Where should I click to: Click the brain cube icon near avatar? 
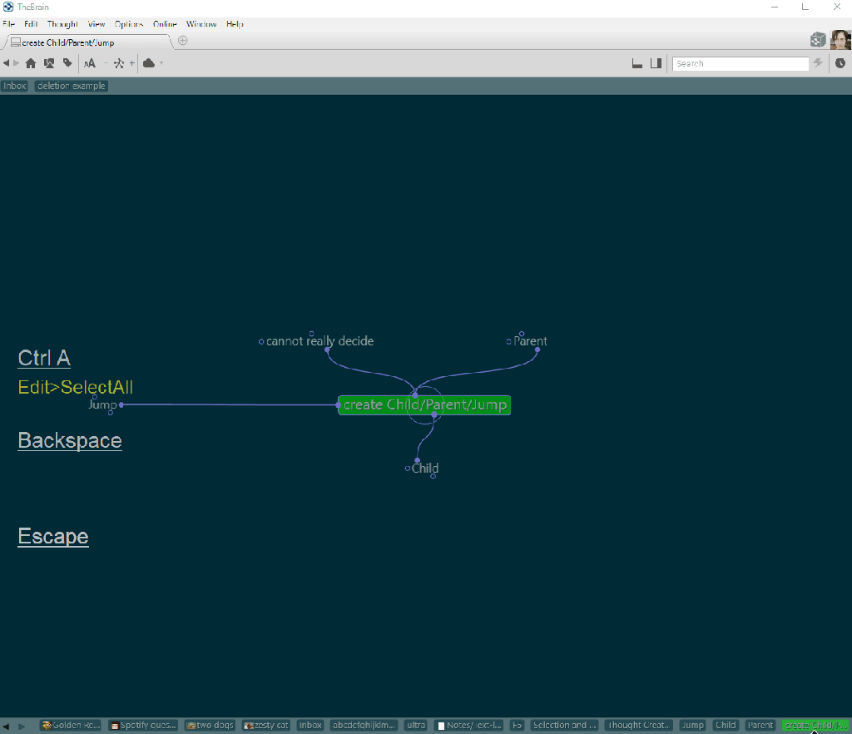[817, 40]
